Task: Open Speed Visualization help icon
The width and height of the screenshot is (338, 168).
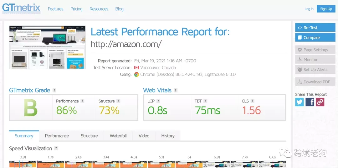Action: point(56,148)
